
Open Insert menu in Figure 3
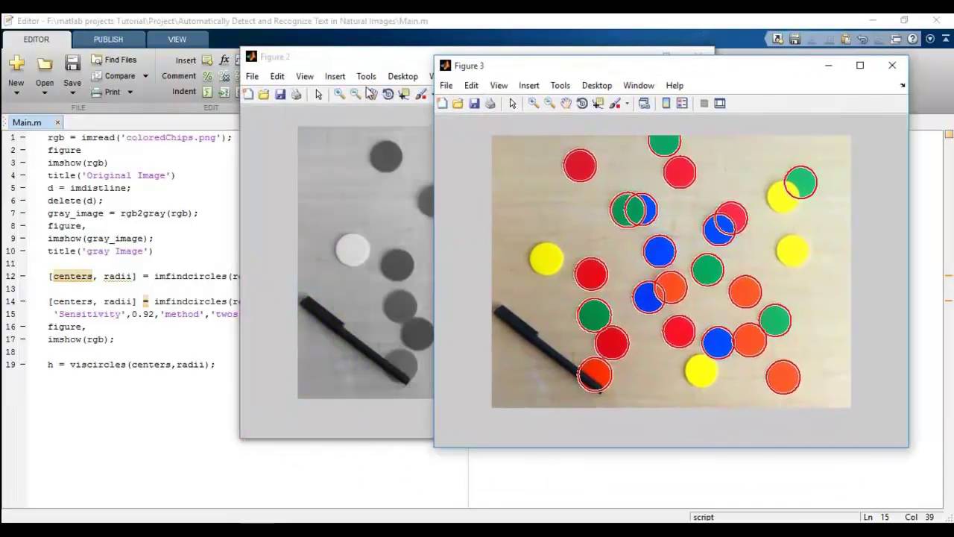click(529, 86)
